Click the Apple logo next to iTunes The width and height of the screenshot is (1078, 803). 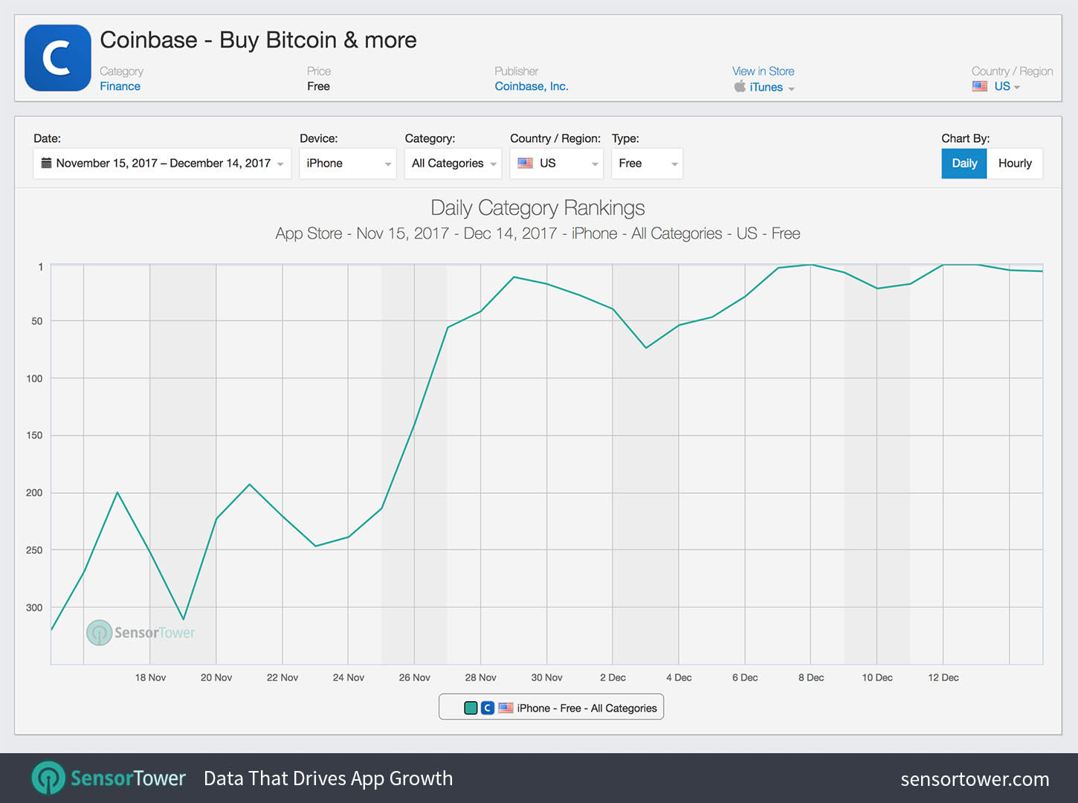(x=740, y=86)
